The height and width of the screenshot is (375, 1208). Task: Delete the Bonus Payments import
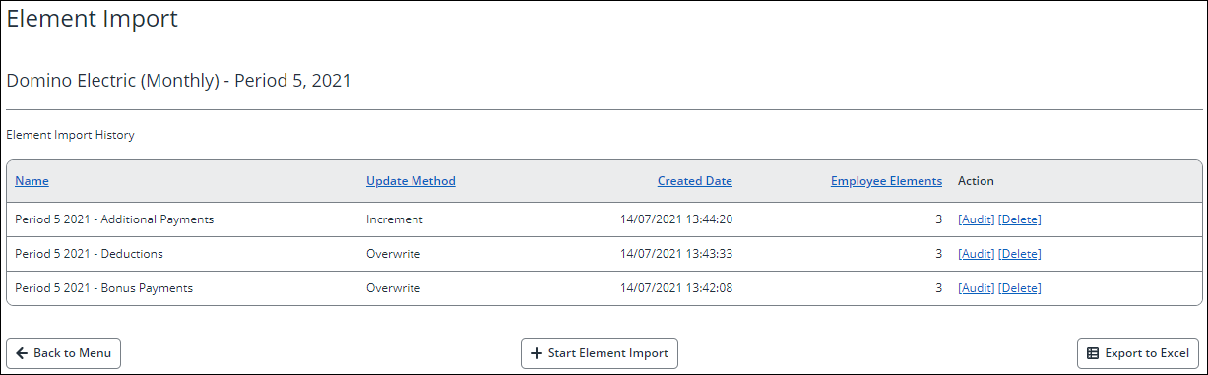pyautogui.click(x=1020, y=288)
